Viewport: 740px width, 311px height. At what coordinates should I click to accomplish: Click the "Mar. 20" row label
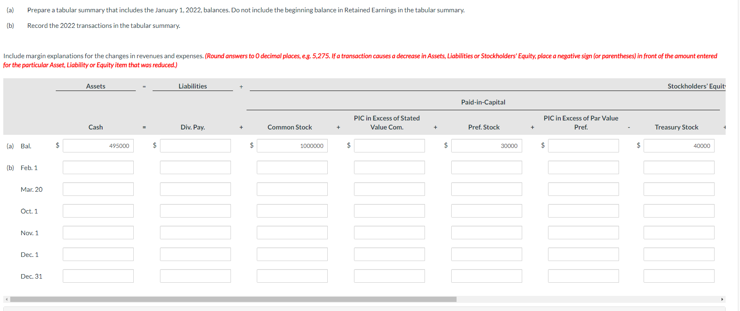tap(32, 189)
